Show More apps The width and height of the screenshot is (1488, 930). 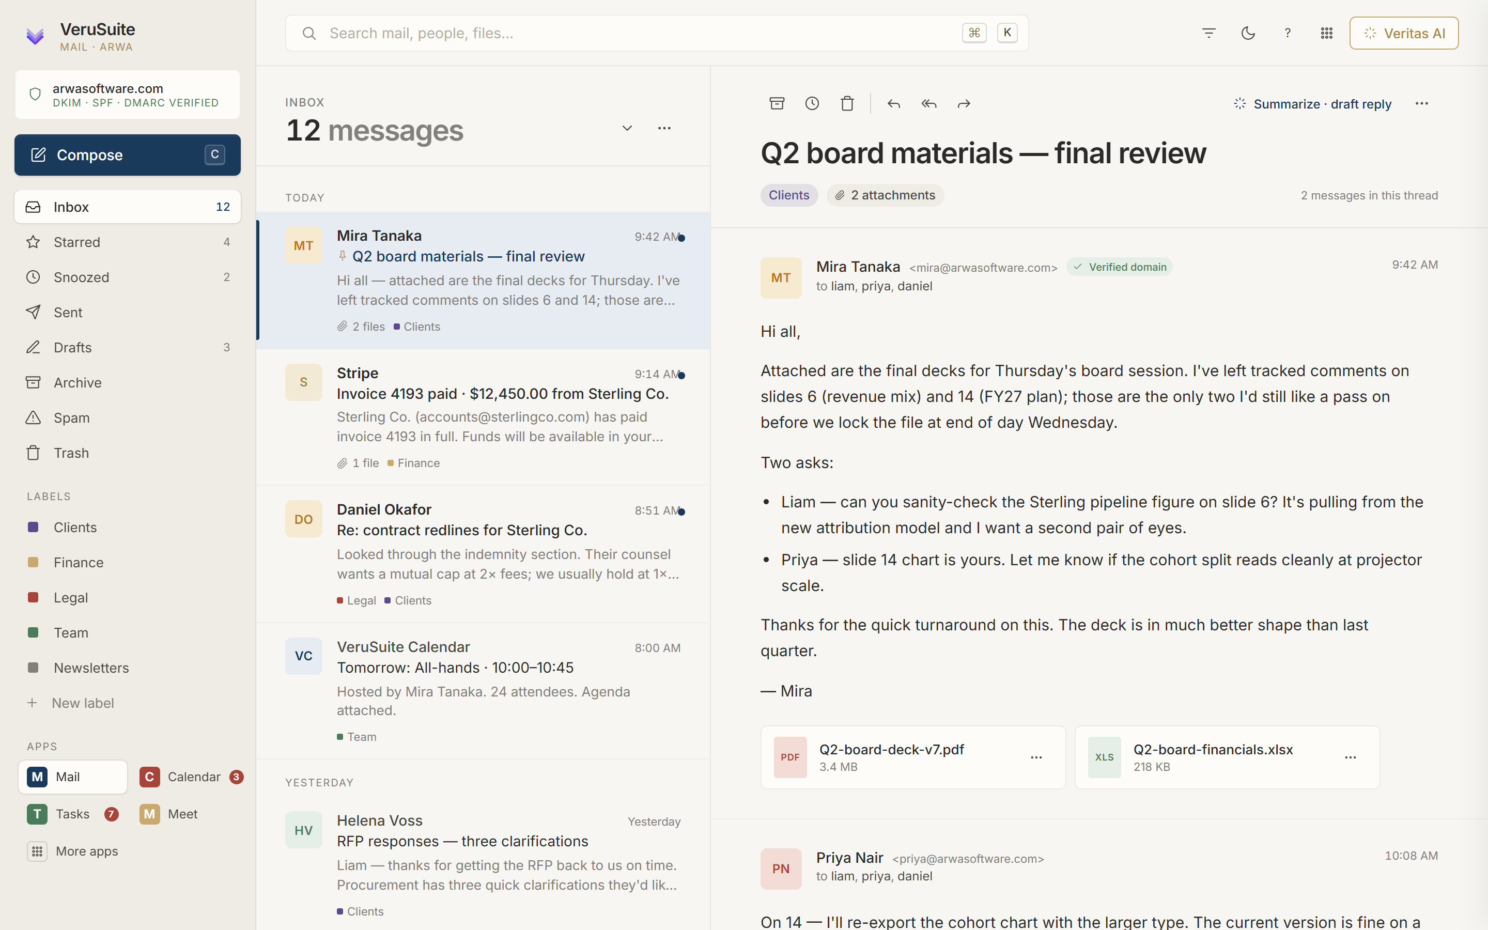pyautogui.click(x=72, y=850)
